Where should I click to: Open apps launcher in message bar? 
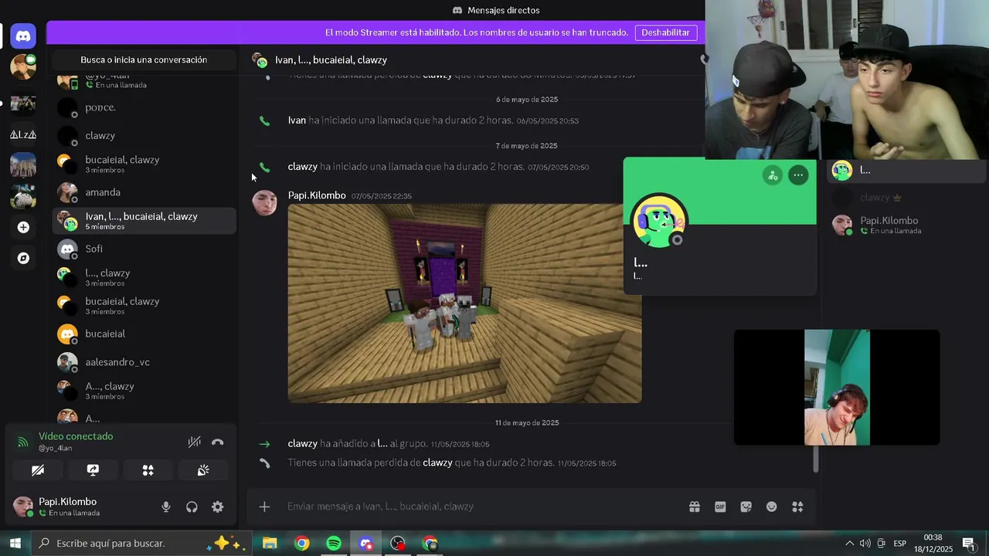click(x=797, y=507)
